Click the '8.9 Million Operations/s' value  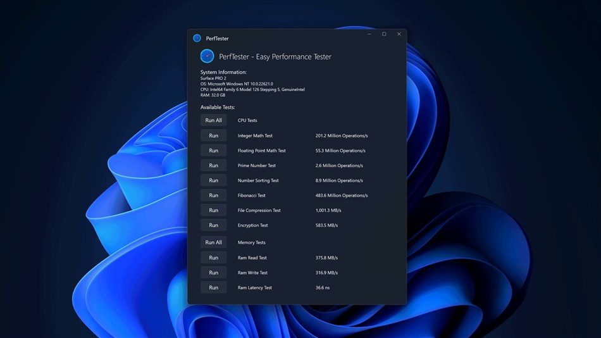pyautogui.click(x=339, y=180)
